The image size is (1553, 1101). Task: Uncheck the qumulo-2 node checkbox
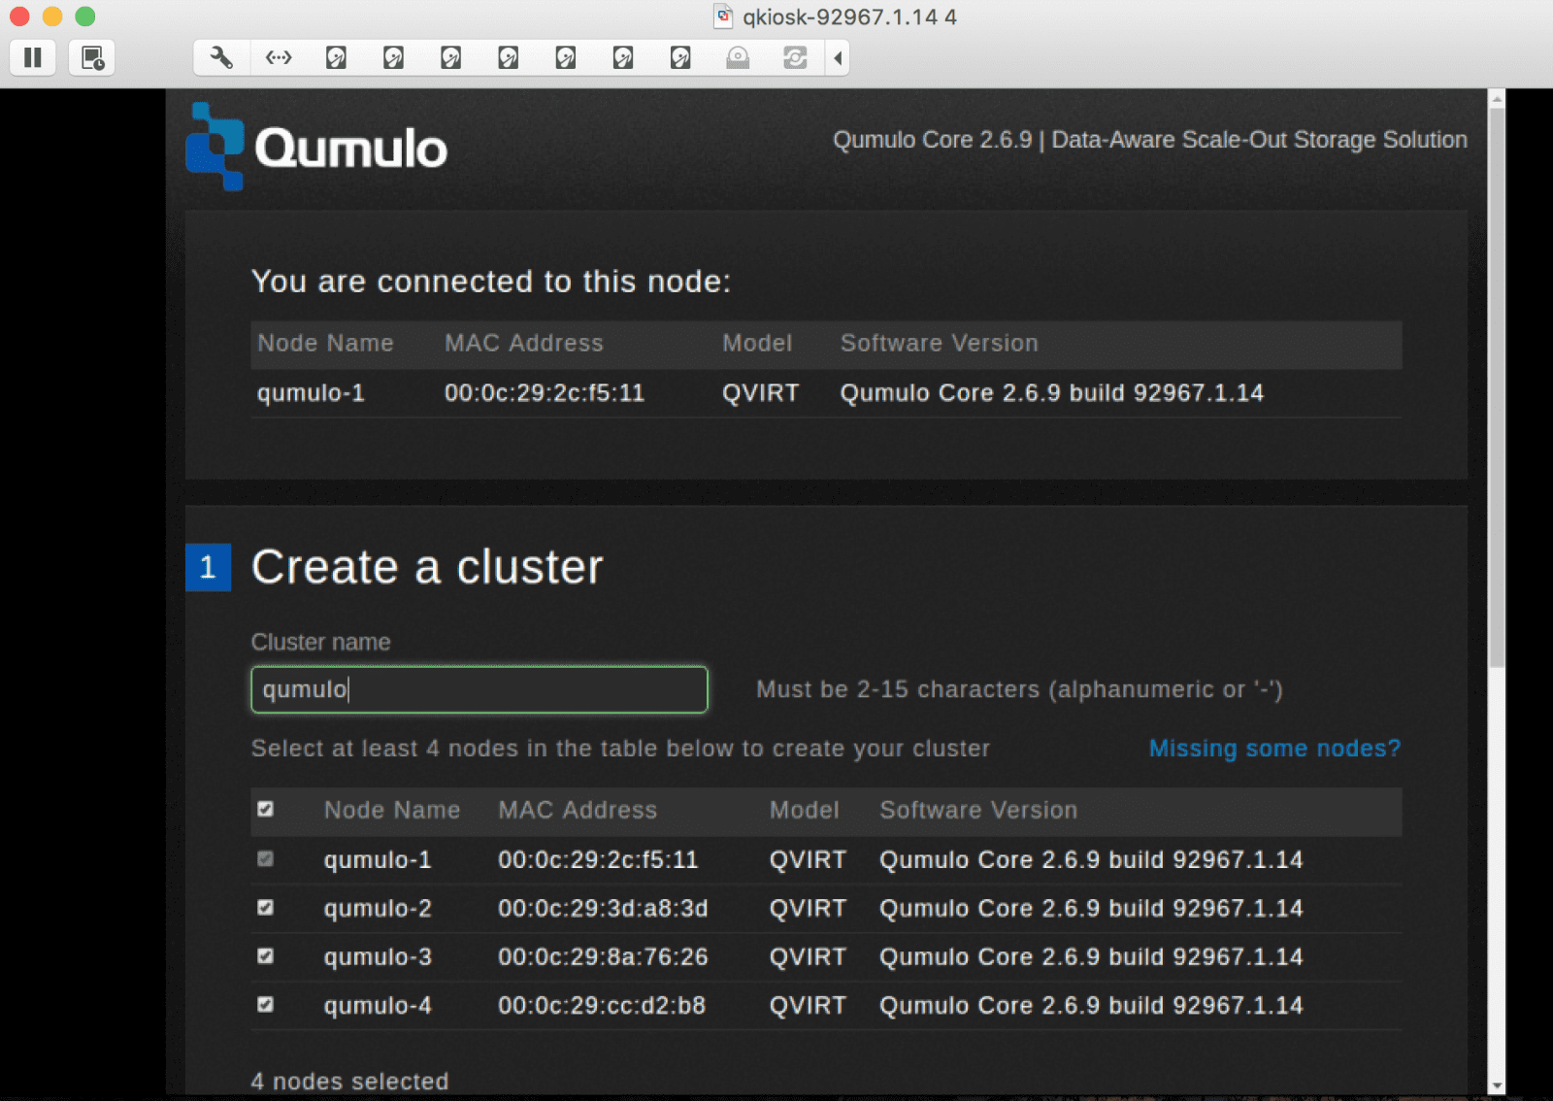[x=265, y=907]
